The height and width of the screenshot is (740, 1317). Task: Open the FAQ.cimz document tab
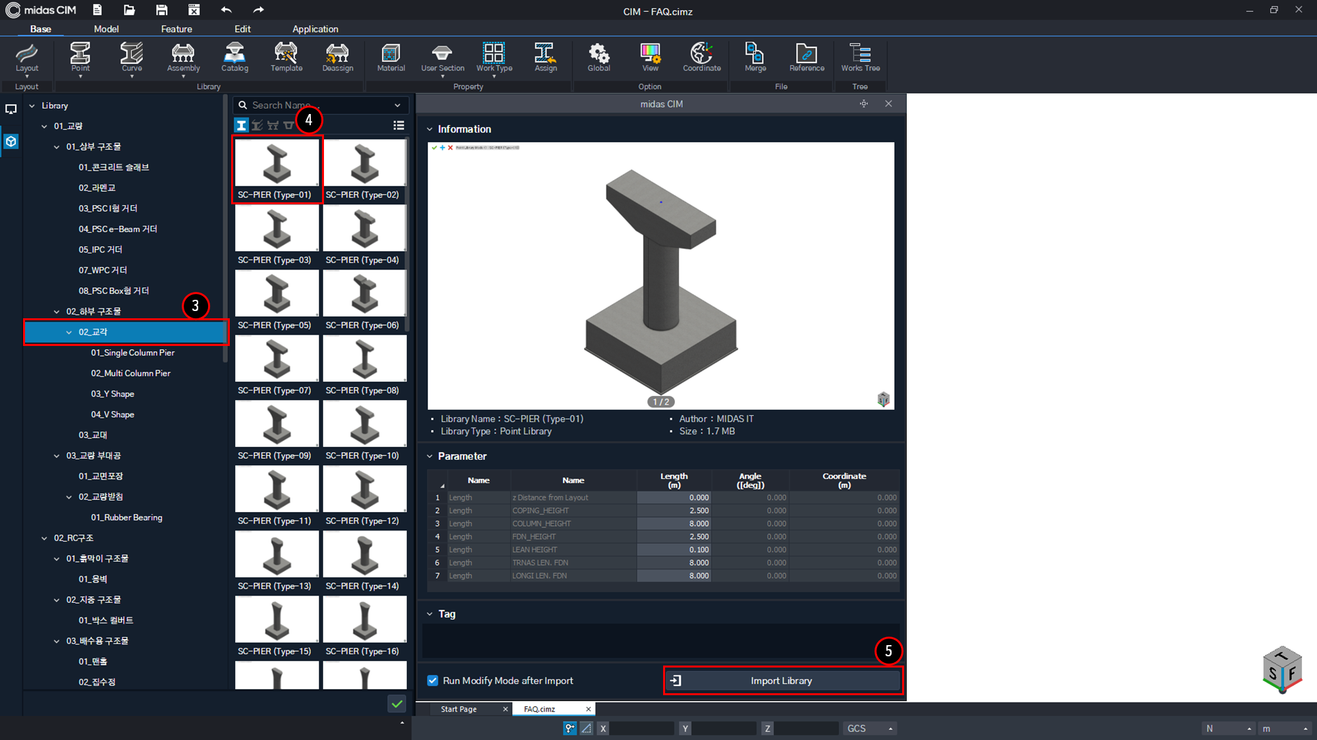[x=539, y=708]
